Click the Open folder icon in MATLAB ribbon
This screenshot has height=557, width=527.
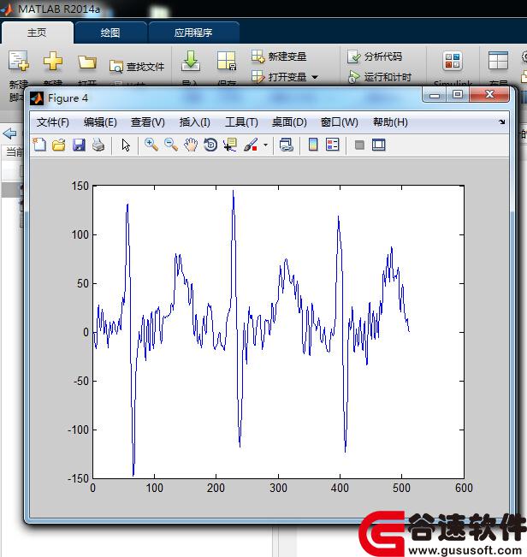[87, 62]
